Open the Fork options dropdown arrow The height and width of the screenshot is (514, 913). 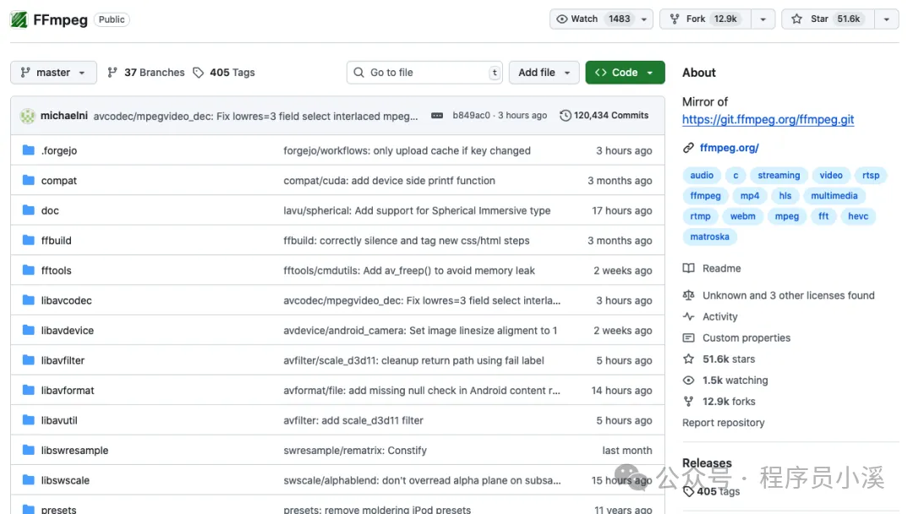coord(763,19)
